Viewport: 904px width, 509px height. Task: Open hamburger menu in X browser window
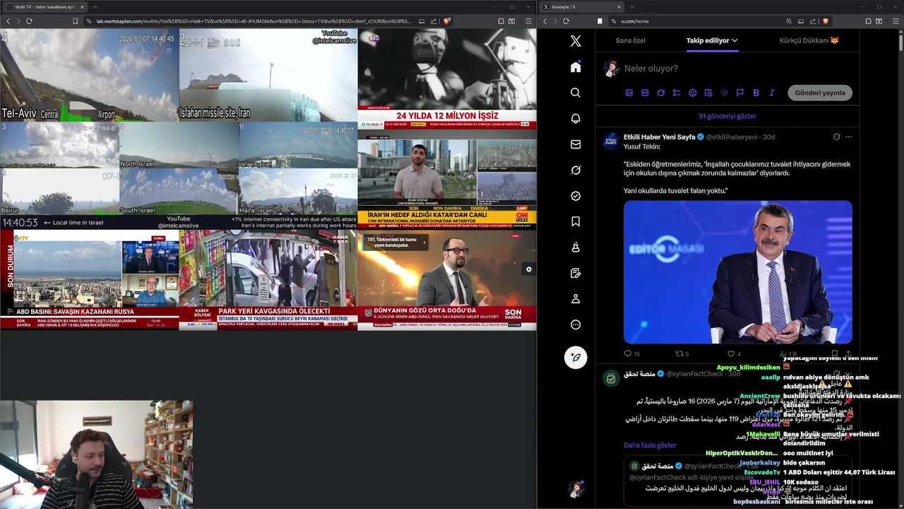point(894,21)
